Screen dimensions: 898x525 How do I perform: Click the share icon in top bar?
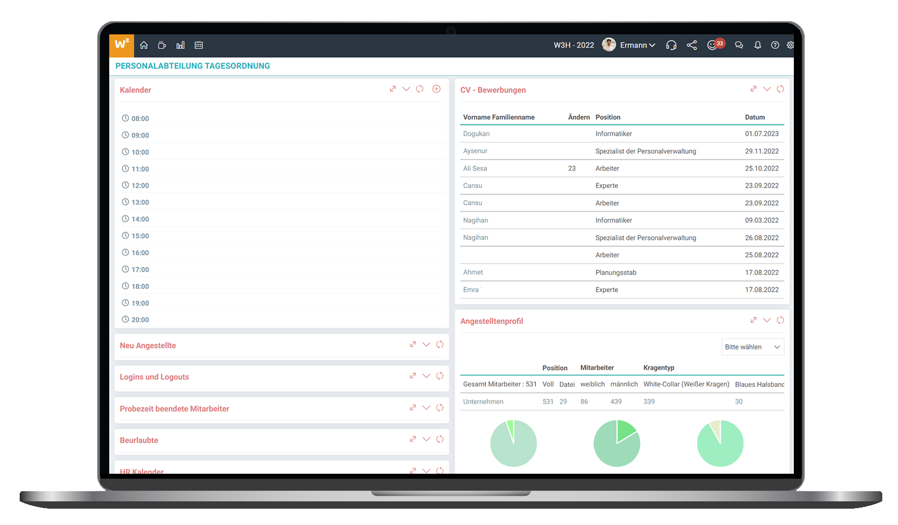tap(692, 45)
